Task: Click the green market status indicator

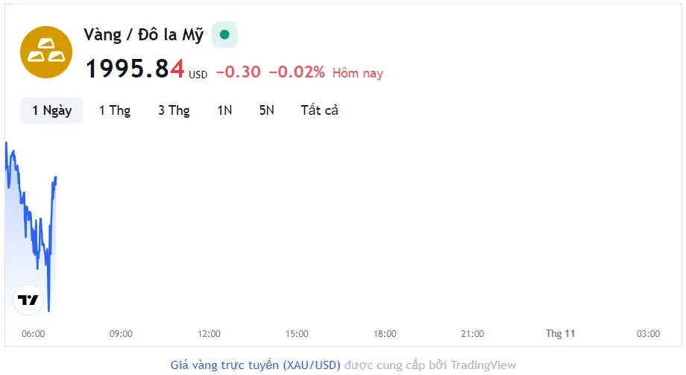Action: coord(224,34)
